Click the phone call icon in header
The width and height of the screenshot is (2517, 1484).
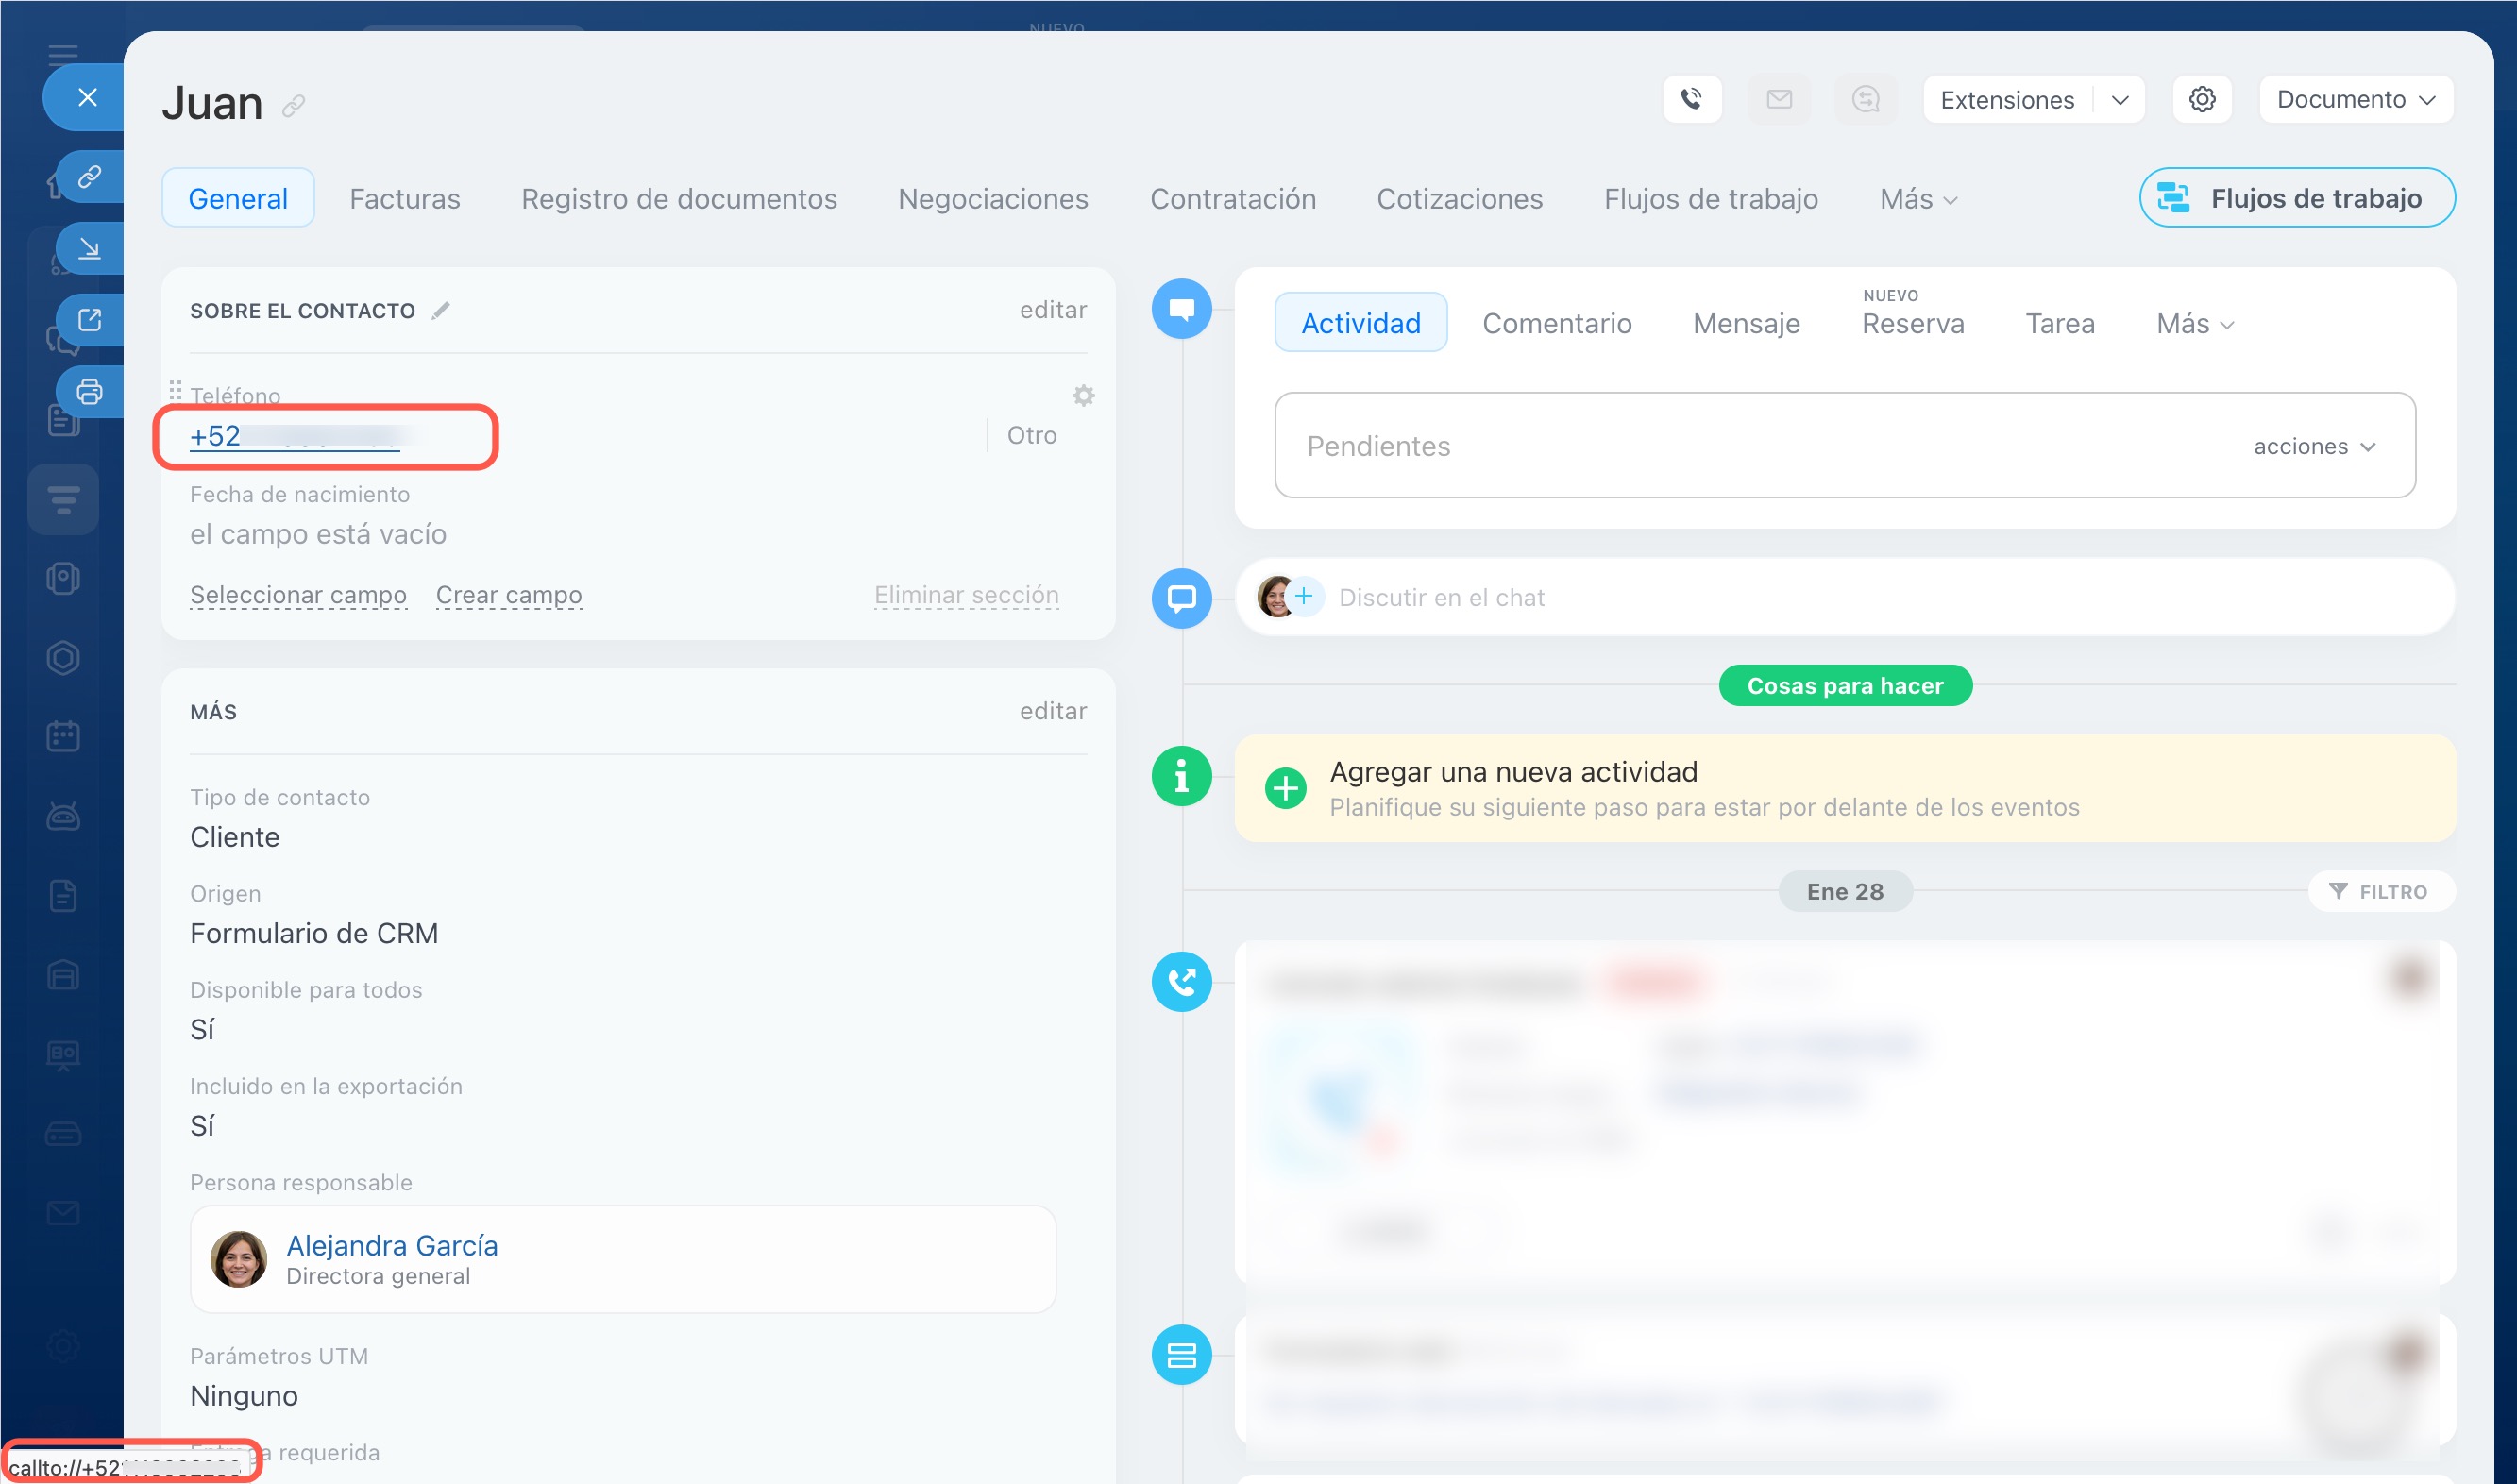1691,99
